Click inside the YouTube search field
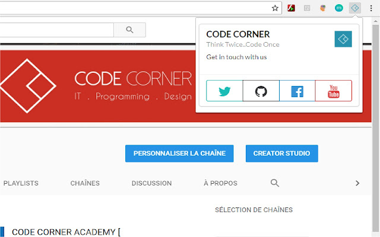Screen dimensions: 380x237 pyautogui.click(x=57, y=30)
